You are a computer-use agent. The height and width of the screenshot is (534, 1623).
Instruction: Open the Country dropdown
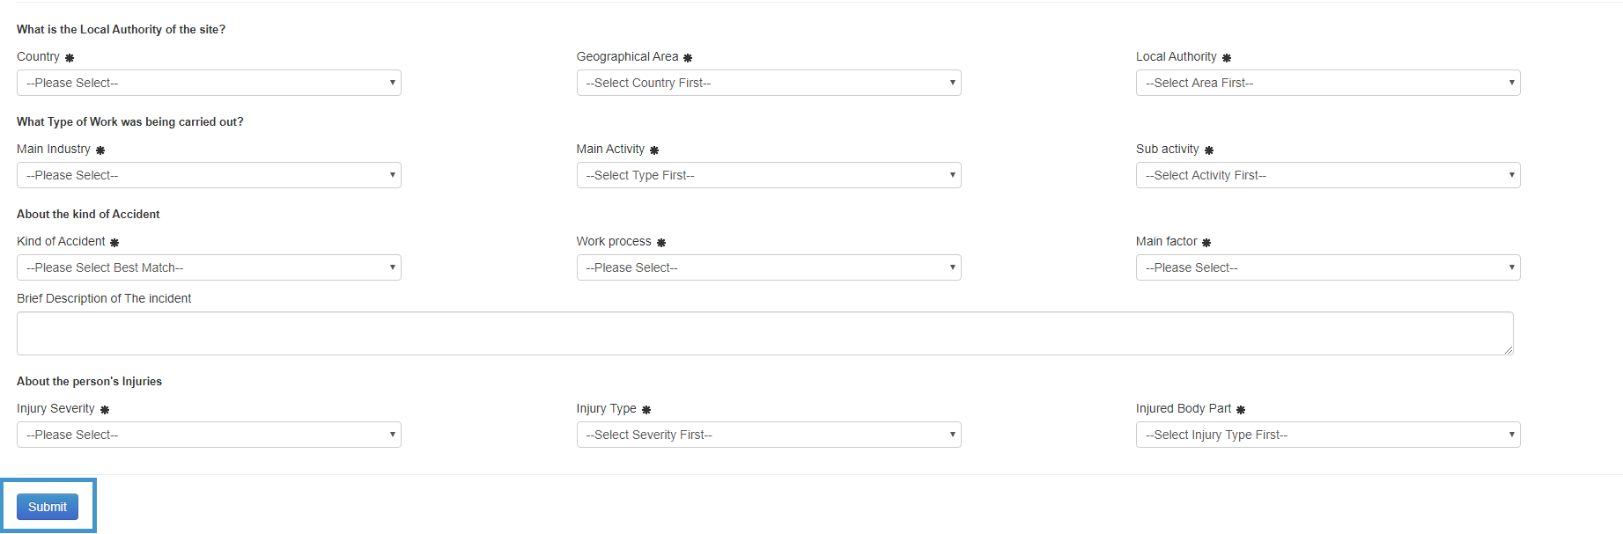pos(209,83)
